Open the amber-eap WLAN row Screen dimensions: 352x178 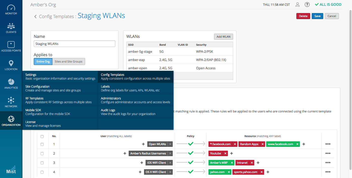[x=180, y=60]
